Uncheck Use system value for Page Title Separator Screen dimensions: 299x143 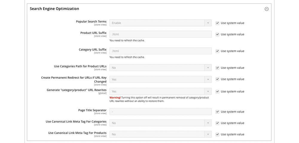[x=218, y=112]
